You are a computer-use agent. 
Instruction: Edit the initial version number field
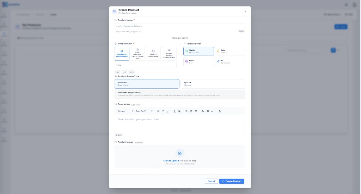tap(145, 65)
